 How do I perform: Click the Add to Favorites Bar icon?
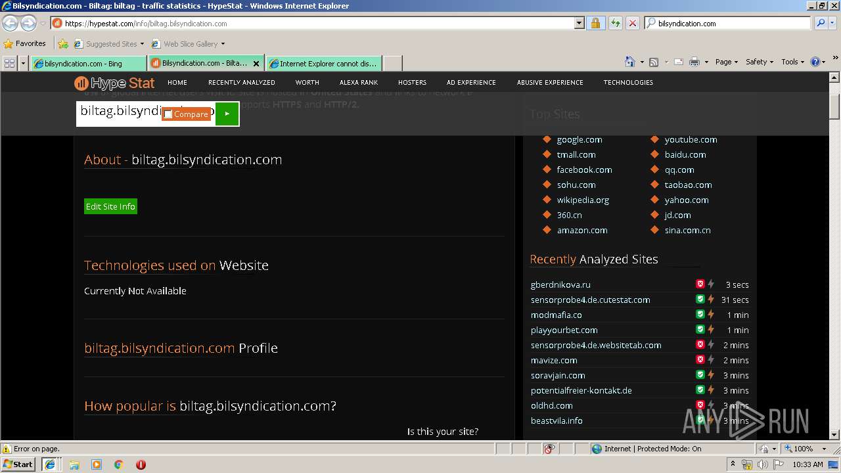(63, 44)
